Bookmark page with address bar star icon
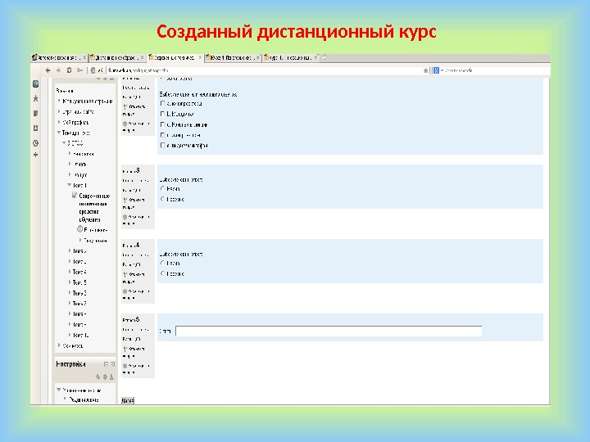The height and width of the screenshot is (442, 590). tap(425, 70)
